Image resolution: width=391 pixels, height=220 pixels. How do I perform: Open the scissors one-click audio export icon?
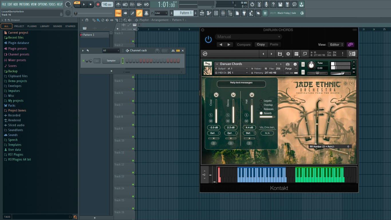click(x=259, y=4)
